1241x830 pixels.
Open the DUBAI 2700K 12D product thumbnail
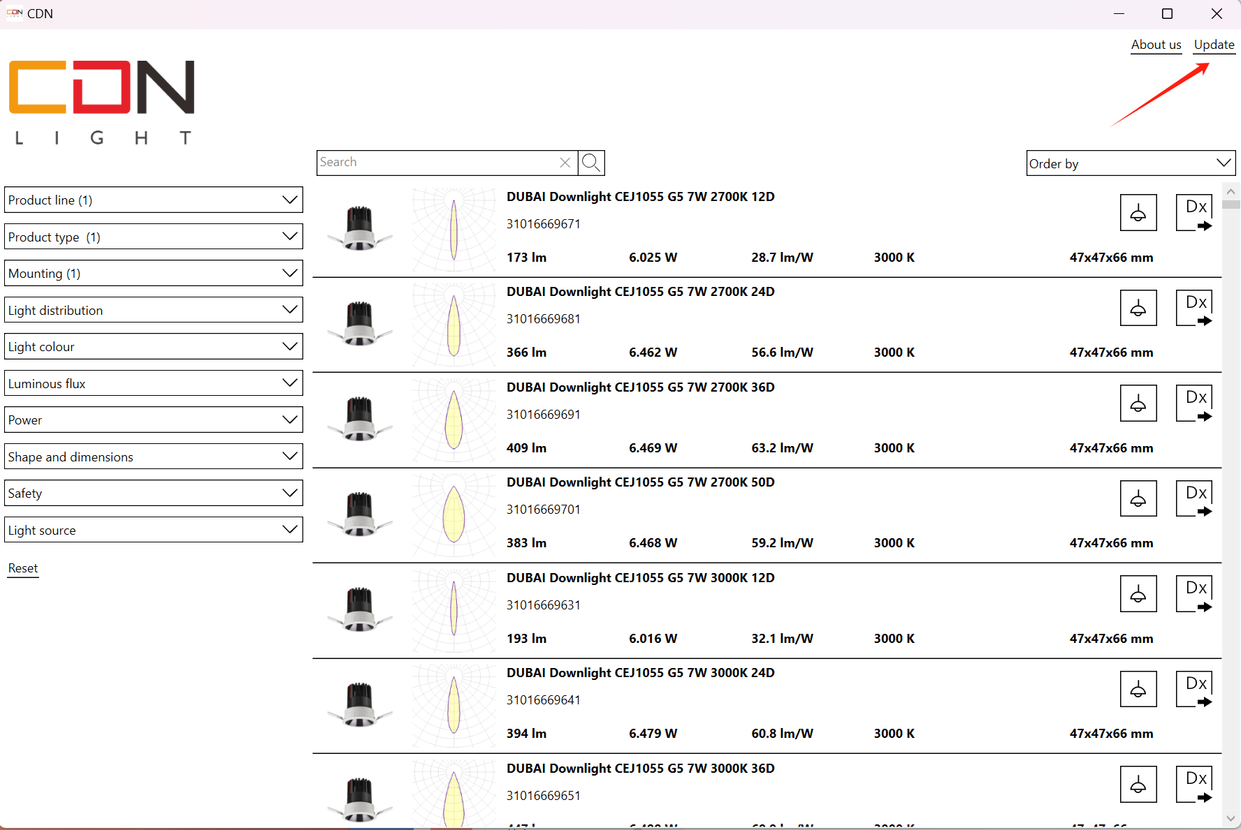point(360,229)
